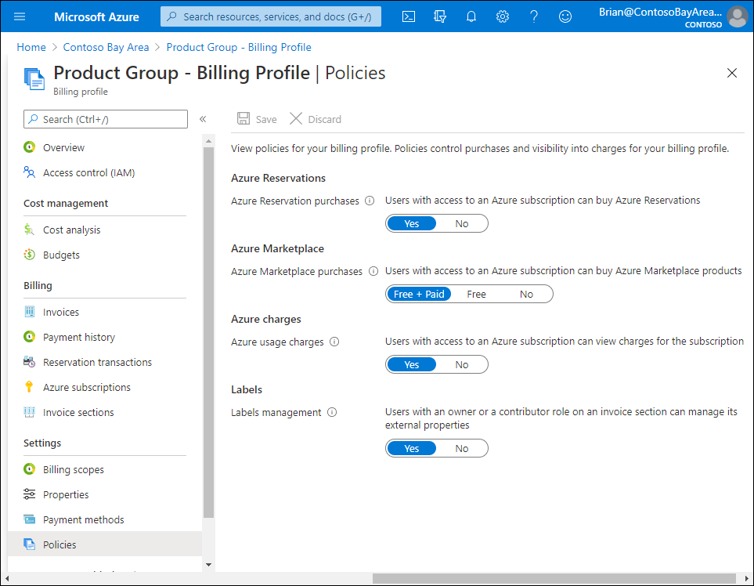The height and width of the screenshot is (586, 754).
Task: Click the Access control people icon
Action: (29, 172)
